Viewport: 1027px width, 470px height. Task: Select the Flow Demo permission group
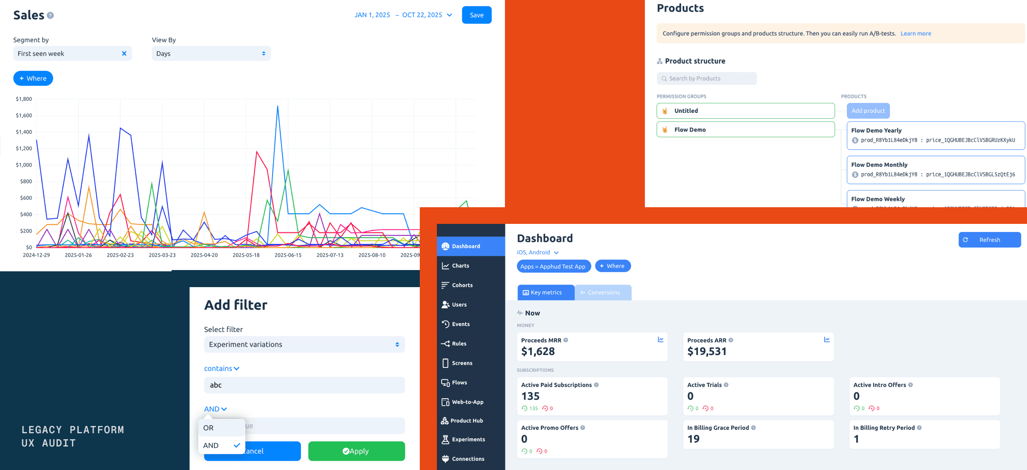click(745, 129)
